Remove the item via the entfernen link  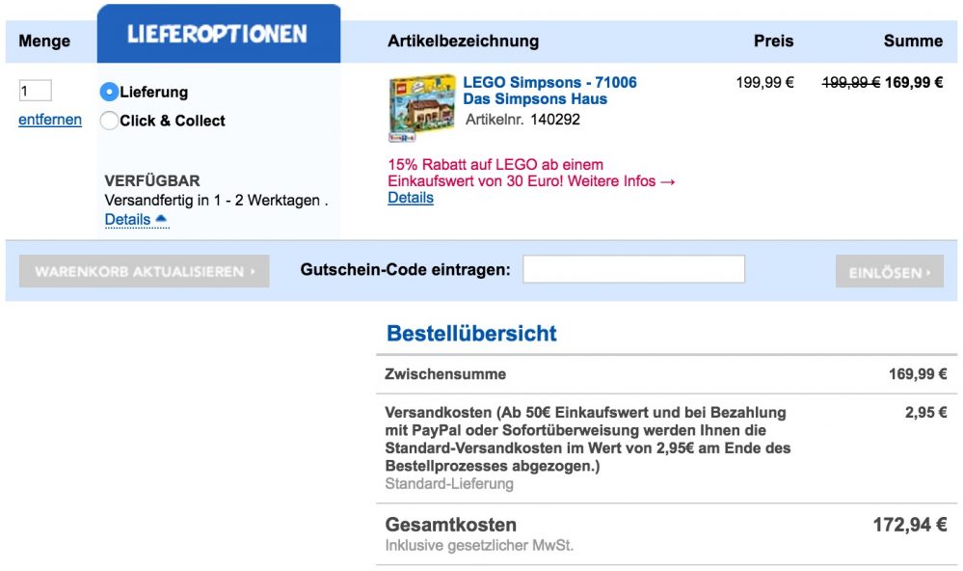(x=50, y=120)
